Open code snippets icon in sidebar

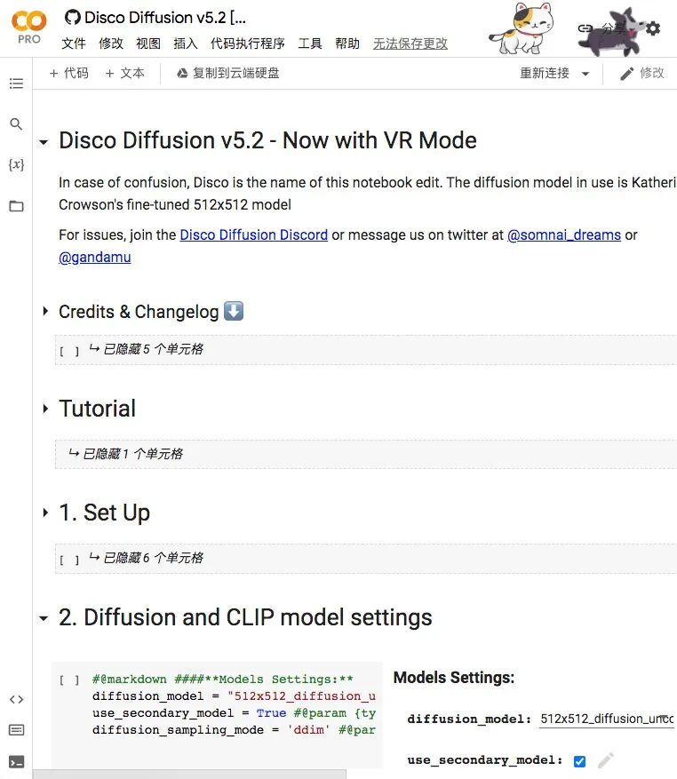pos(16,700)
